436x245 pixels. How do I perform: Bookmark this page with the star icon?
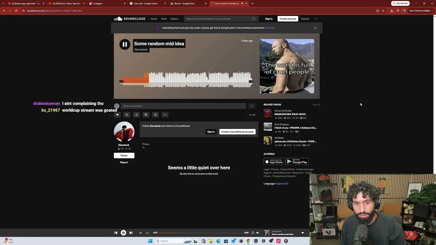tap(383, 11)
